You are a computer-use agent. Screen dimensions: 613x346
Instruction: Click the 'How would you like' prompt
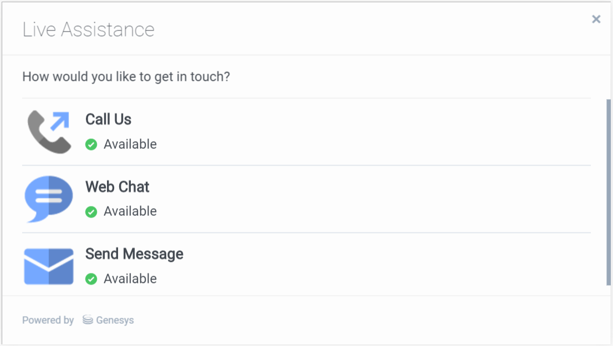126,76
